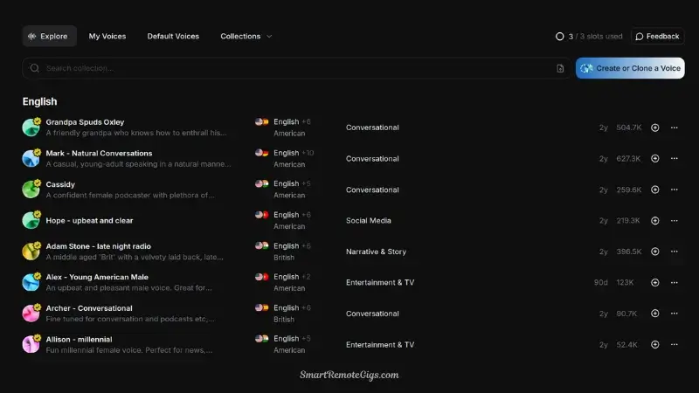Open more options for Archer - Conversational
This screenshot has height=393, width=699.
point(674,314)
